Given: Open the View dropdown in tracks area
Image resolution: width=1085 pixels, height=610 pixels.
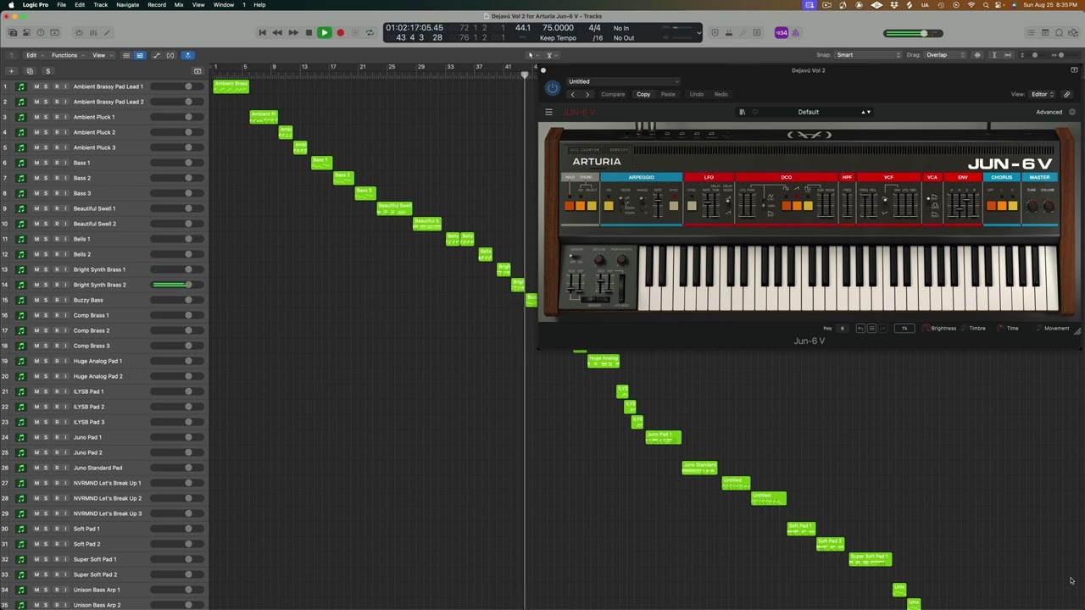Looking at the screenshot, I should (x=103, y=55).
